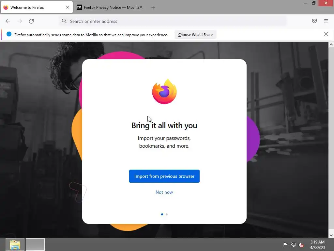Click the Firefox data sending notice text
334x251 pixels.
click(91, 35)
